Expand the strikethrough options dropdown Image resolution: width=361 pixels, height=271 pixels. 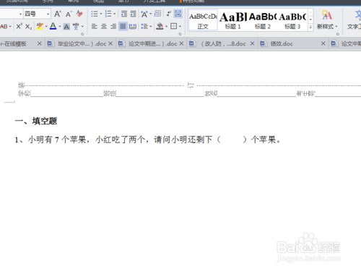10,27
